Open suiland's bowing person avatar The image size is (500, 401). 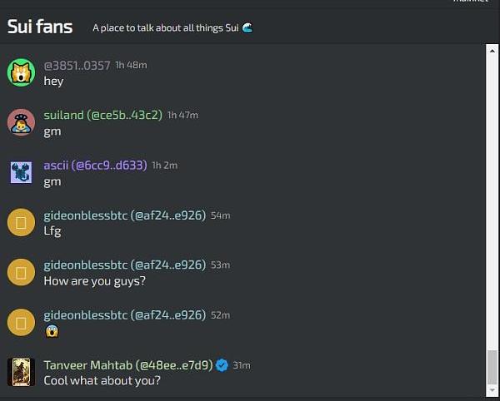pyautogui.click(x=21, y=122)
